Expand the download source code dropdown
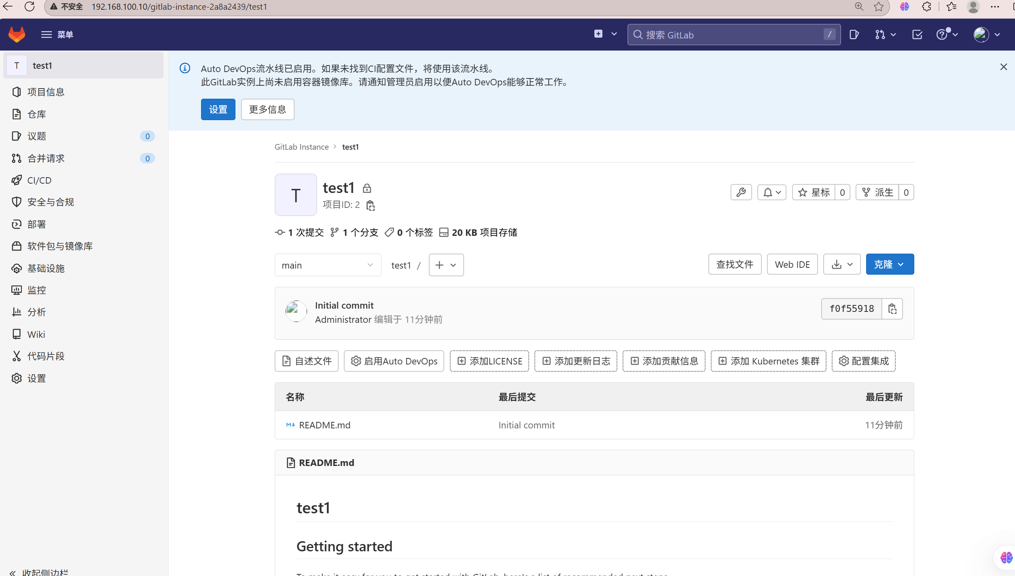Viewport: 1015px width, 576px height. [841, 265]
